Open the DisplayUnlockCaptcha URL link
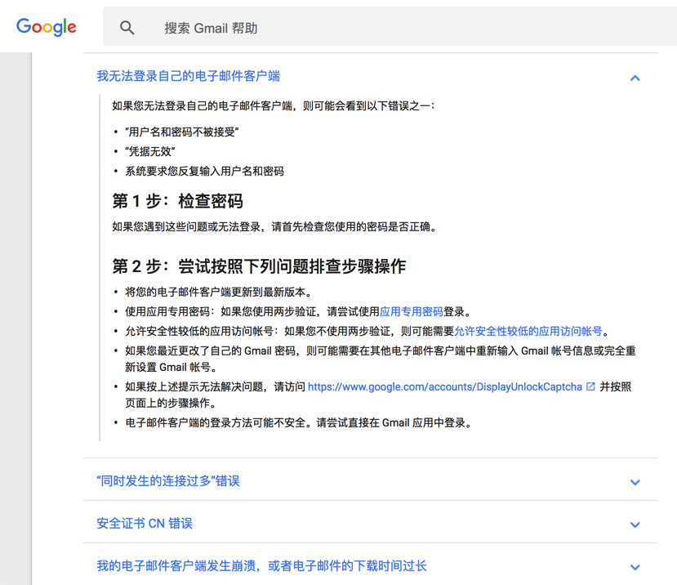This screenshot has width=677, height=585. pos(445,386)
